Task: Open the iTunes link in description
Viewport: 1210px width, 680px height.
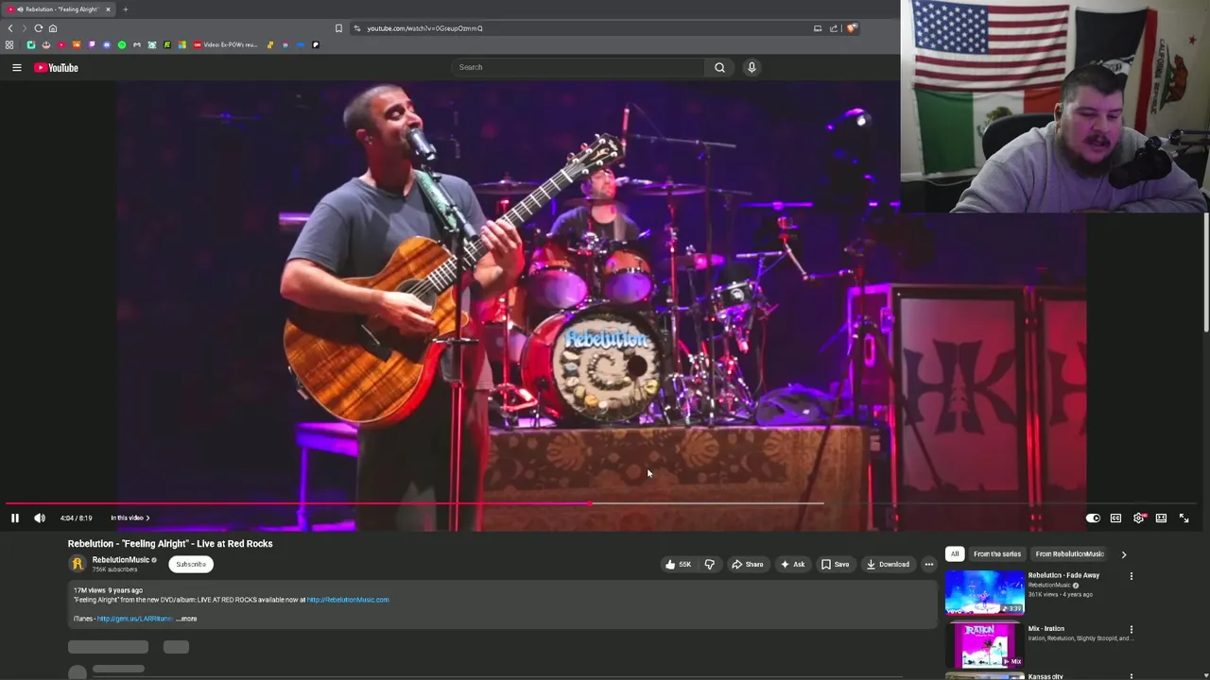Action: [x=134, y=619]
